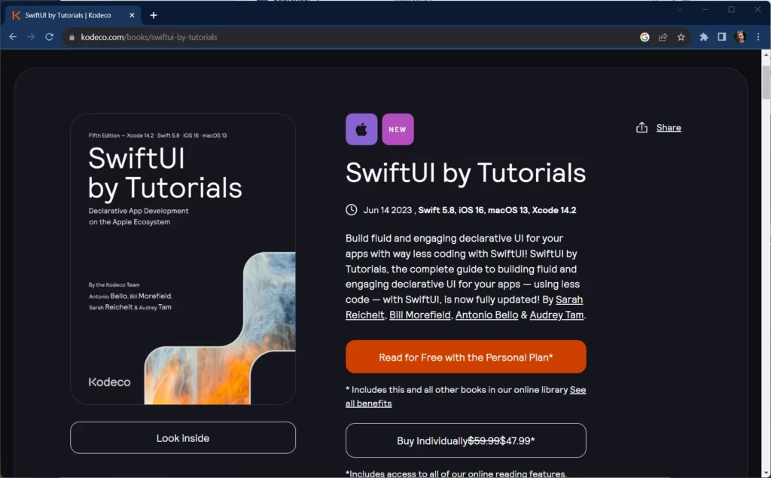The width and height of the screenshot is (771, 478).
Task: Reload the page with refresh icon
Action: coord(49,37)
